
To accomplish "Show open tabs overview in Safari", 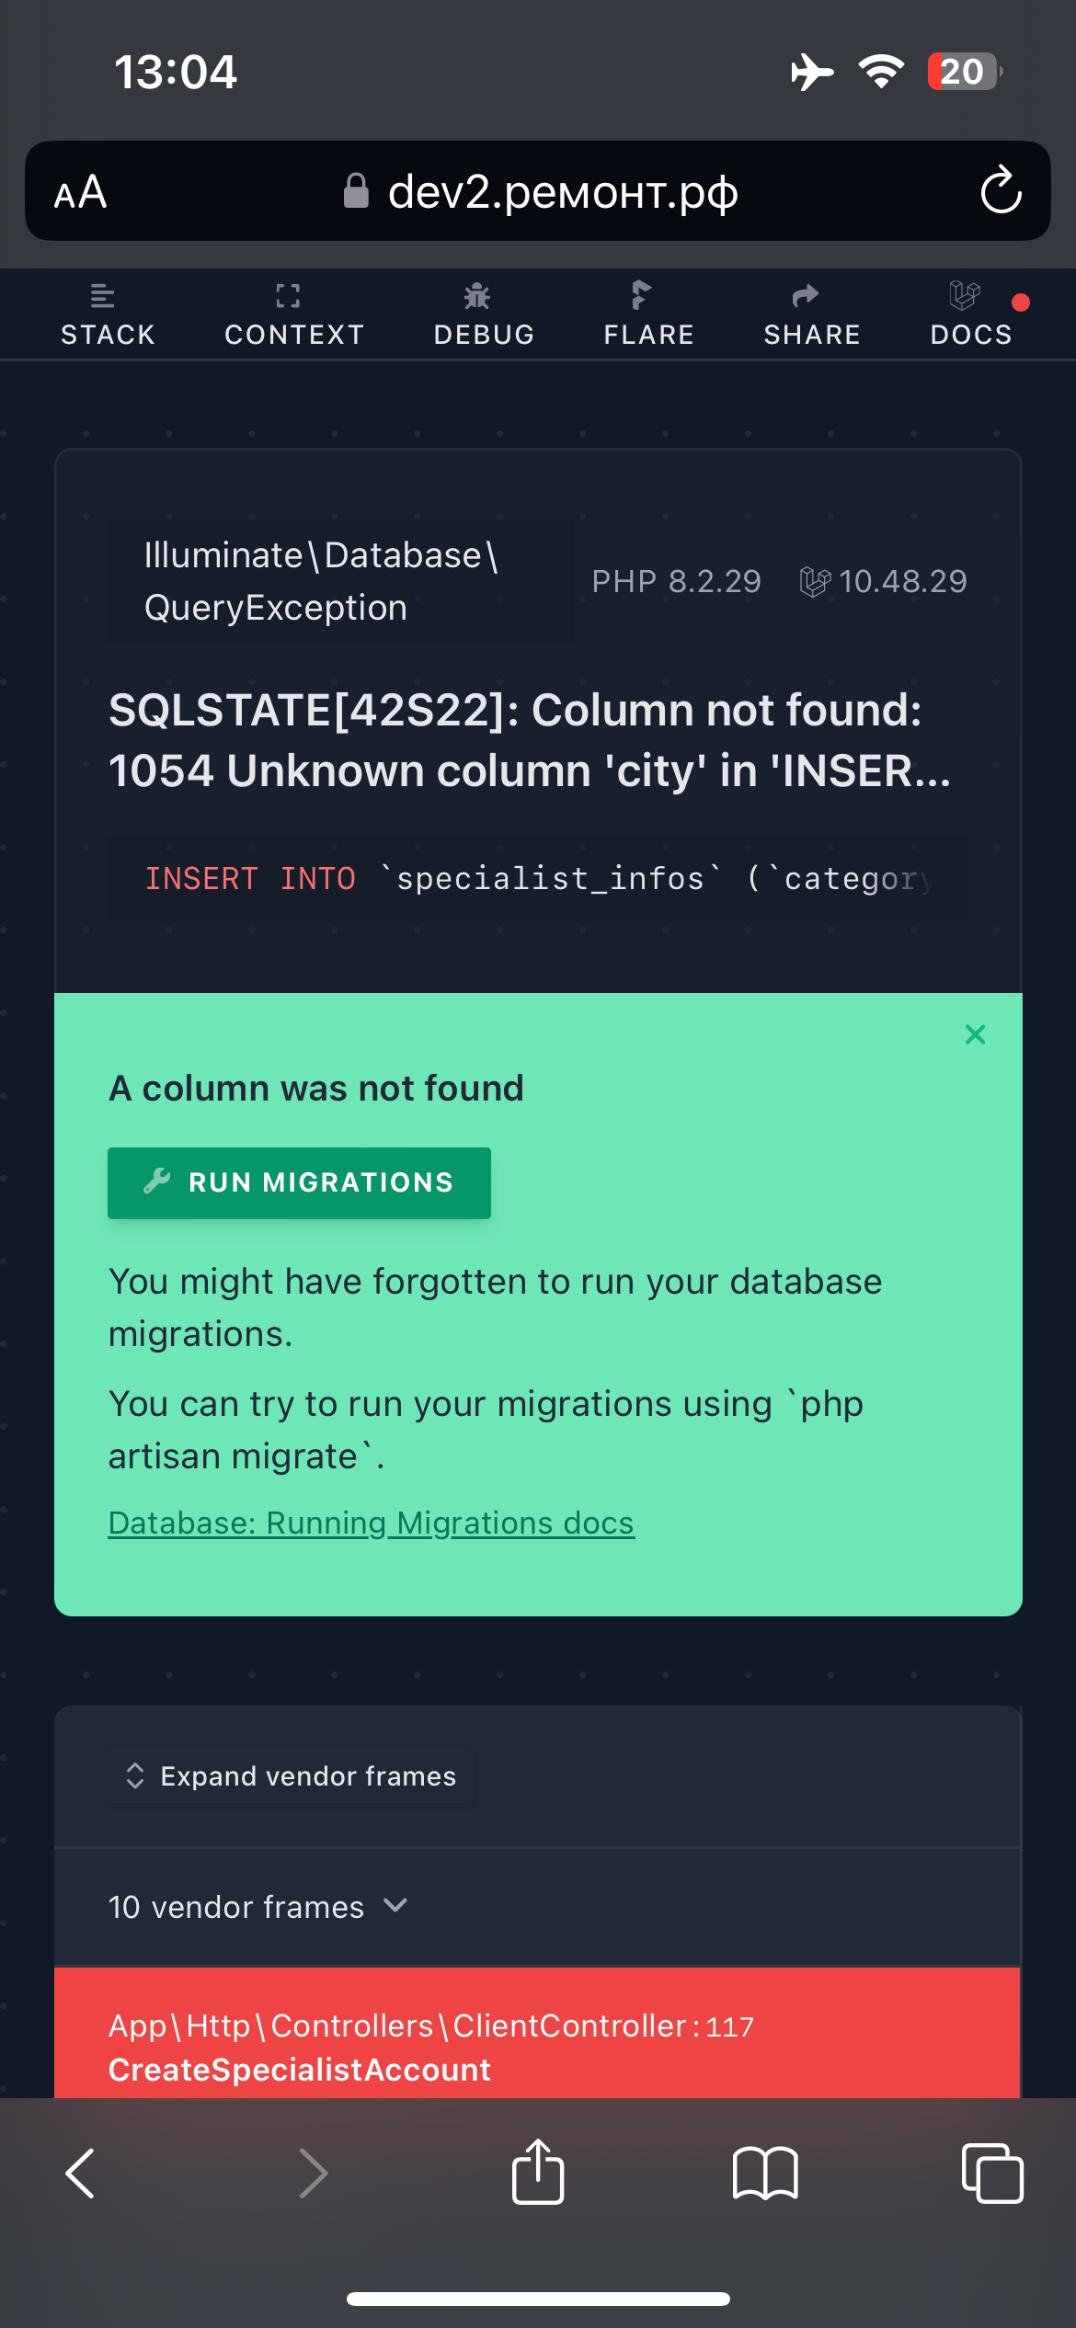I will pyautogui.click(x=991, y=2174).
